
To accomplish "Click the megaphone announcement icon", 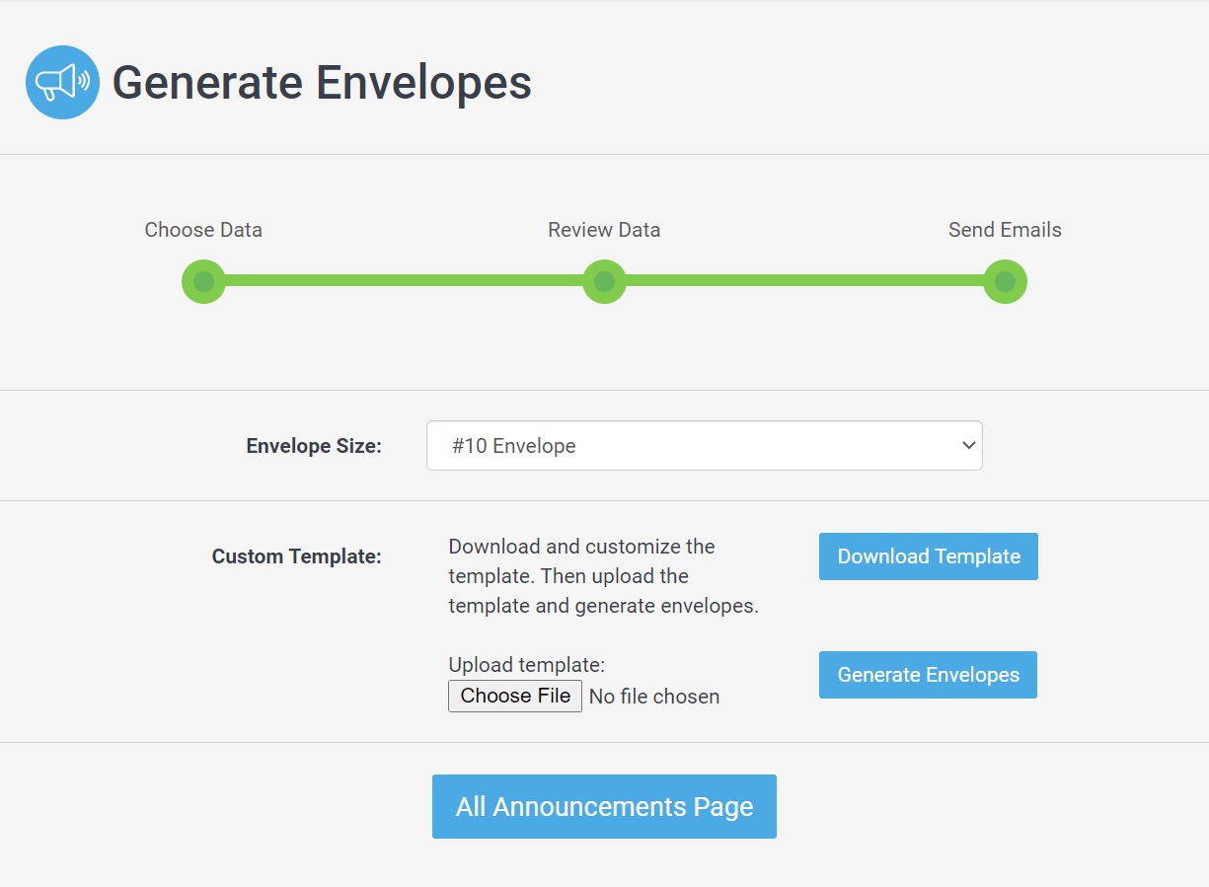I will pyautogui.click(x=62, y=82).
